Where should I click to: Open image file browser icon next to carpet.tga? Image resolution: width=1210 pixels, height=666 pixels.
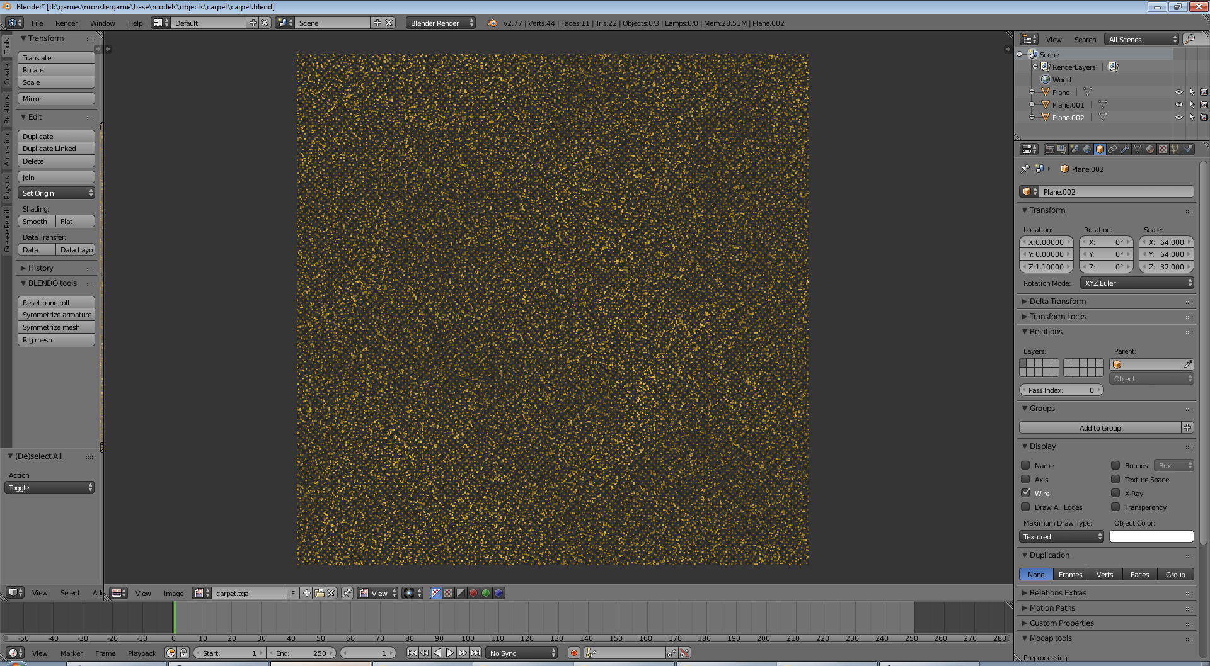pos(319,593)
